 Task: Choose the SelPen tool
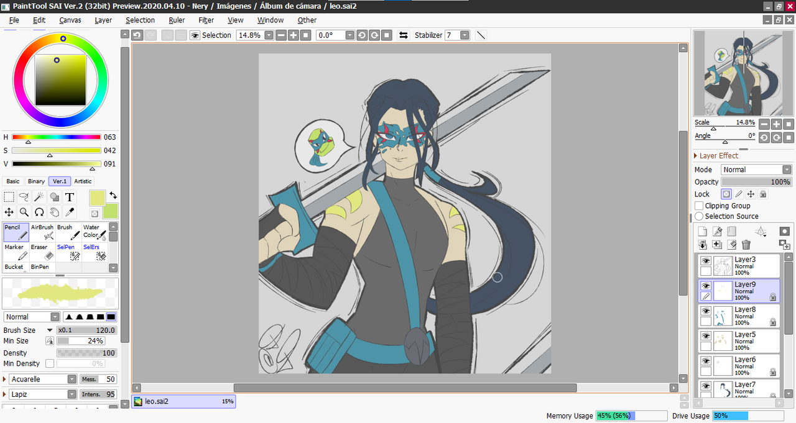(68, 252)
